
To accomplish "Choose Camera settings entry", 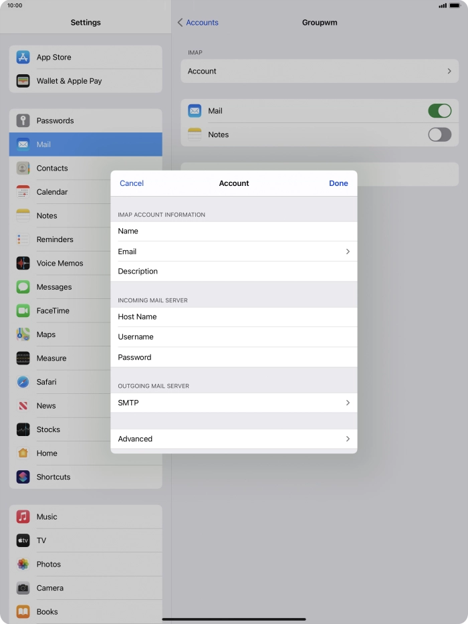I will tap(86, 588).
